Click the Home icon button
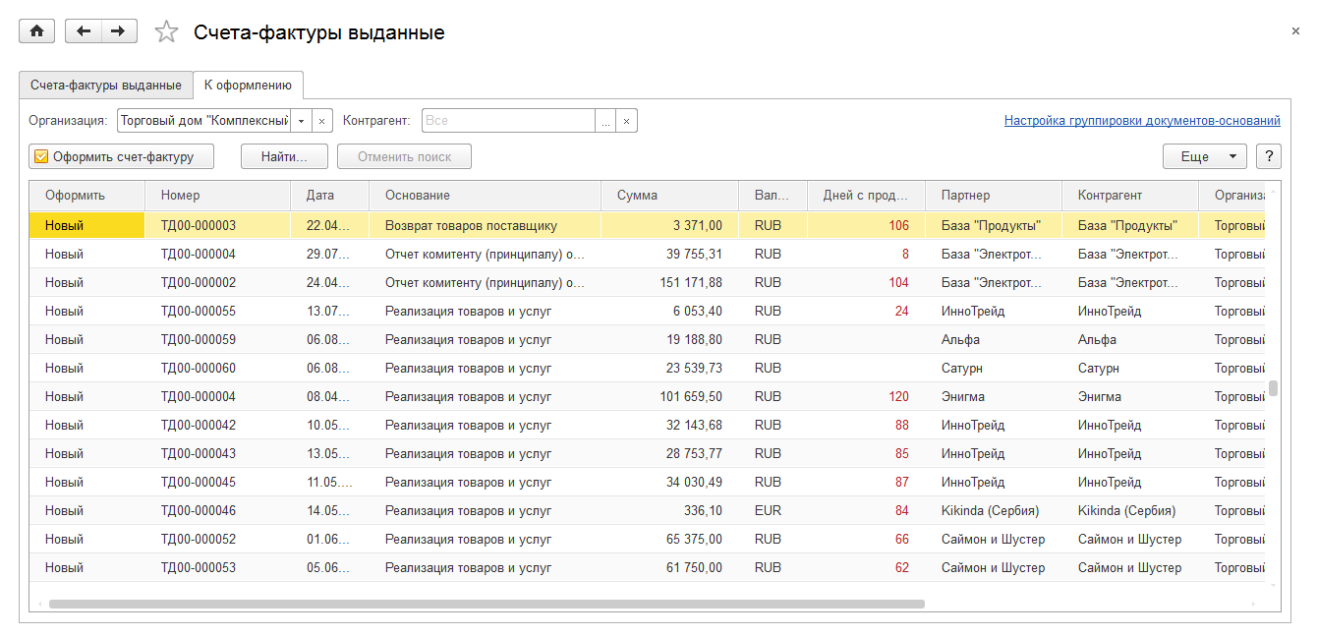1317x637 pixels. [x=37, y=31]
